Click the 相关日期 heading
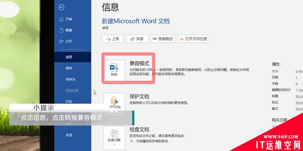The height and width of the screenshot is (151, 303). 280,120
